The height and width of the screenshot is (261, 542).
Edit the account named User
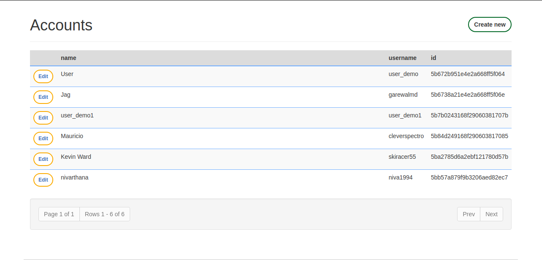(x=43, y=76)
